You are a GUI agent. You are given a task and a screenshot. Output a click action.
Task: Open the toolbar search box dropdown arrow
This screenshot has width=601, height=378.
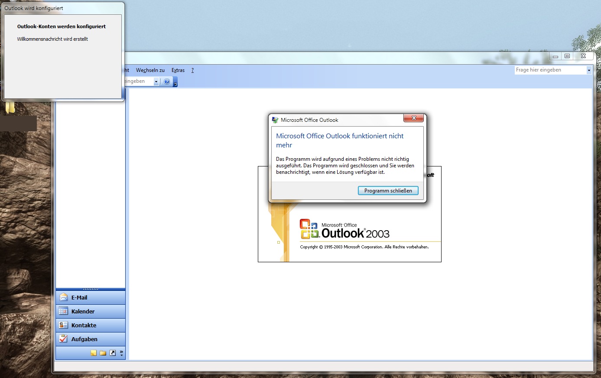tap(156, 81)
